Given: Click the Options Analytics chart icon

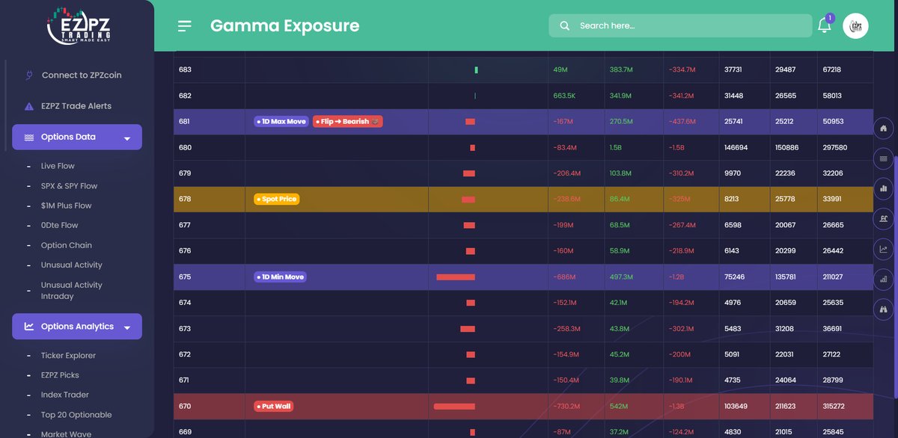Looking at the screenshot, I should [x=29, y=327].
